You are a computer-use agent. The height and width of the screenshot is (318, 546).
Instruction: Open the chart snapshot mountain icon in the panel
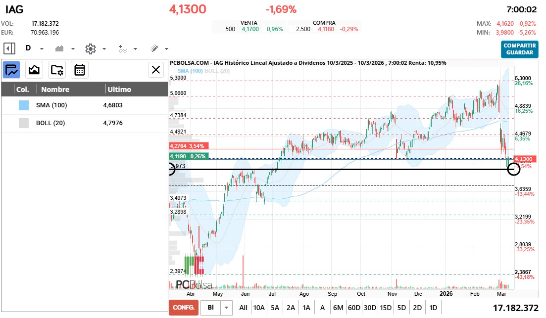(x=34, y=70)
